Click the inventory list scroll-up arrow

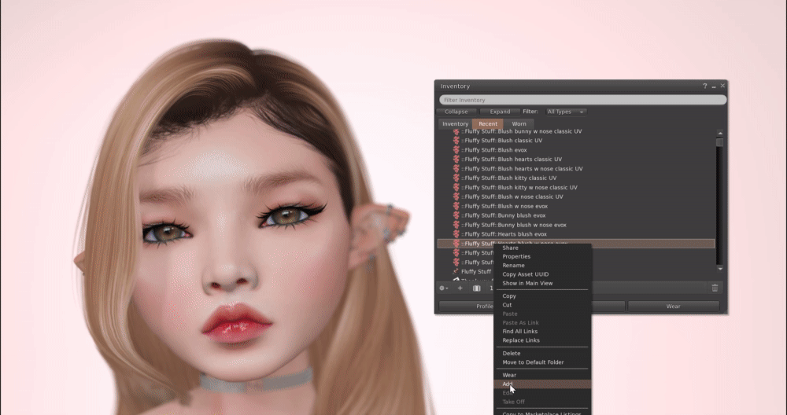coord(720,134)
